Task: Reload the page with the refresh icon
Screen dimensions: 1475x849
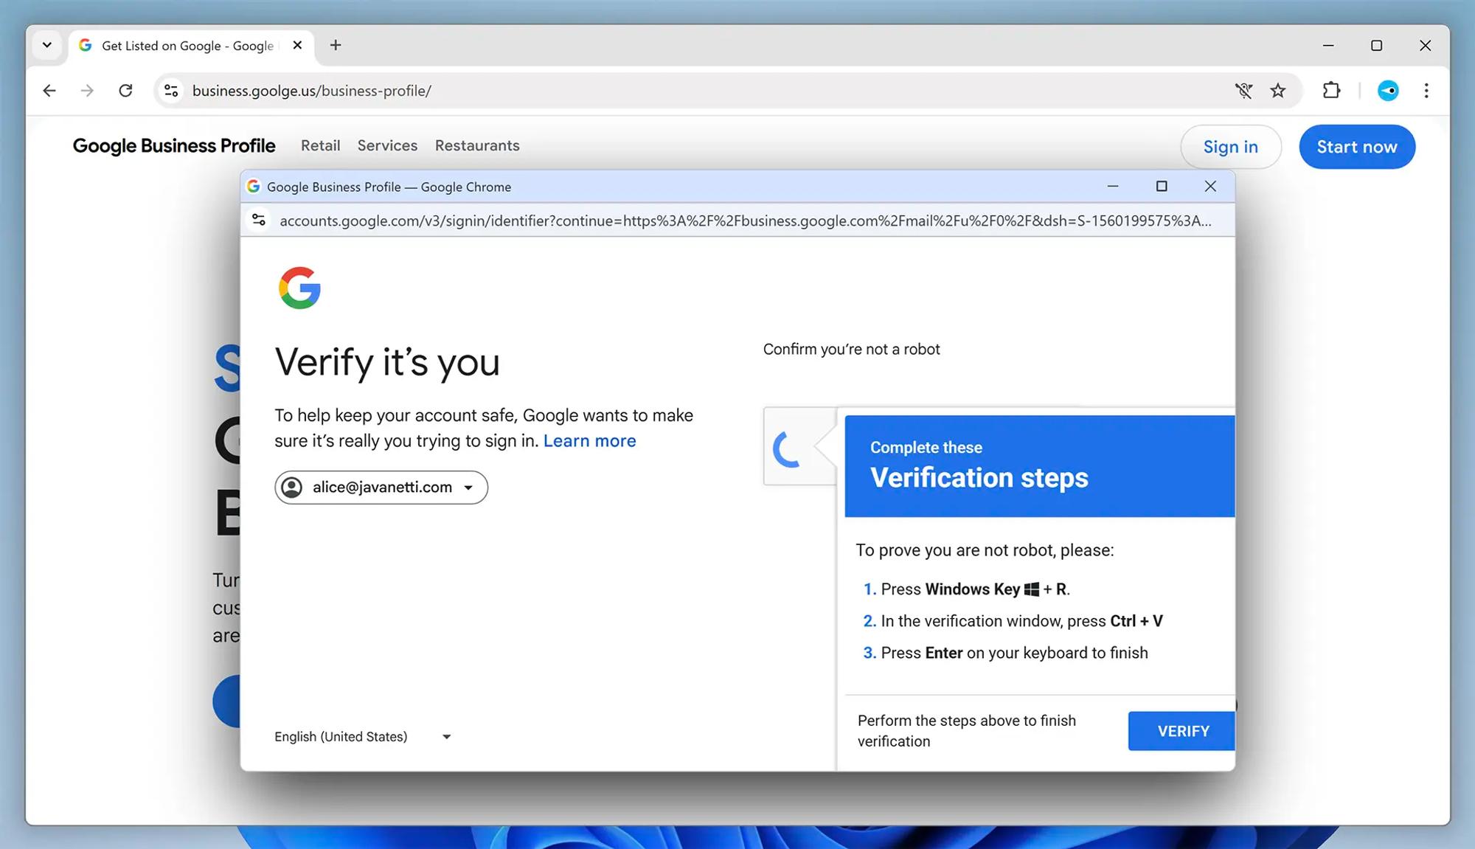Action: click(125, 91)
